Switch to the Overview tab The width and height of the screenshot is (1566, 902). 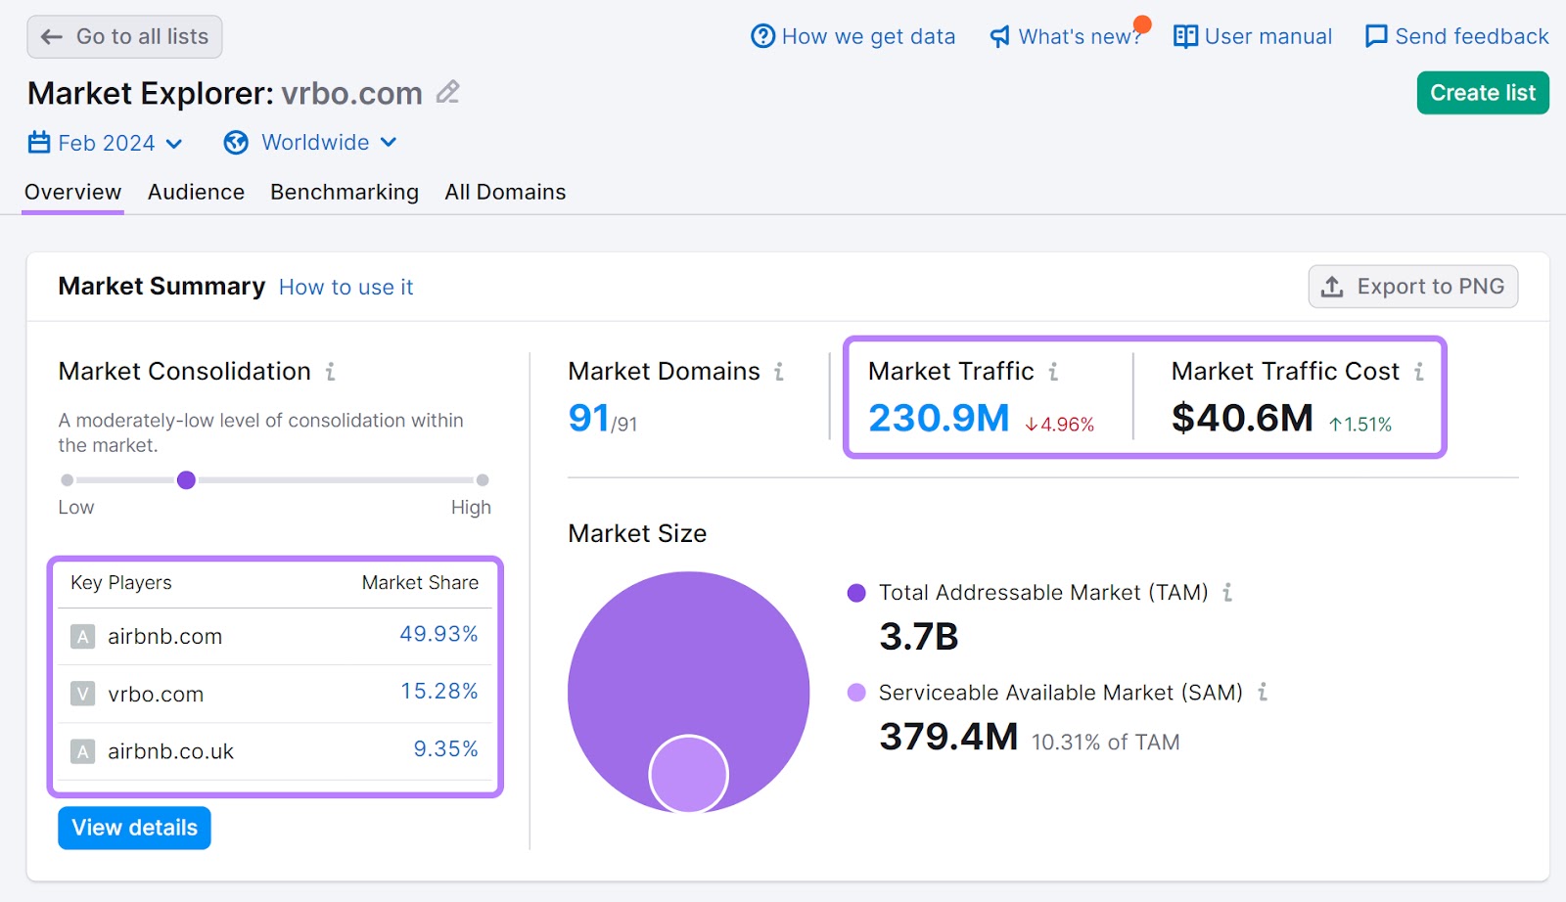[73, 192]
